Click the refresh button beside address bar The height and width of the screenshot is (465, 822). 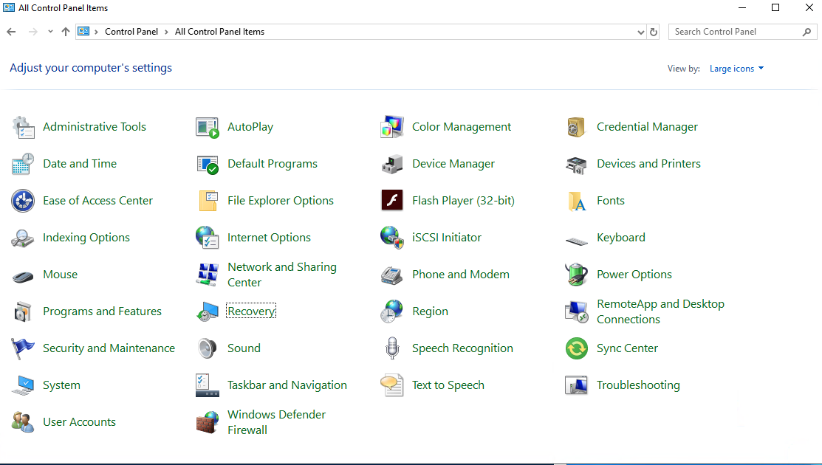point(654,32)
